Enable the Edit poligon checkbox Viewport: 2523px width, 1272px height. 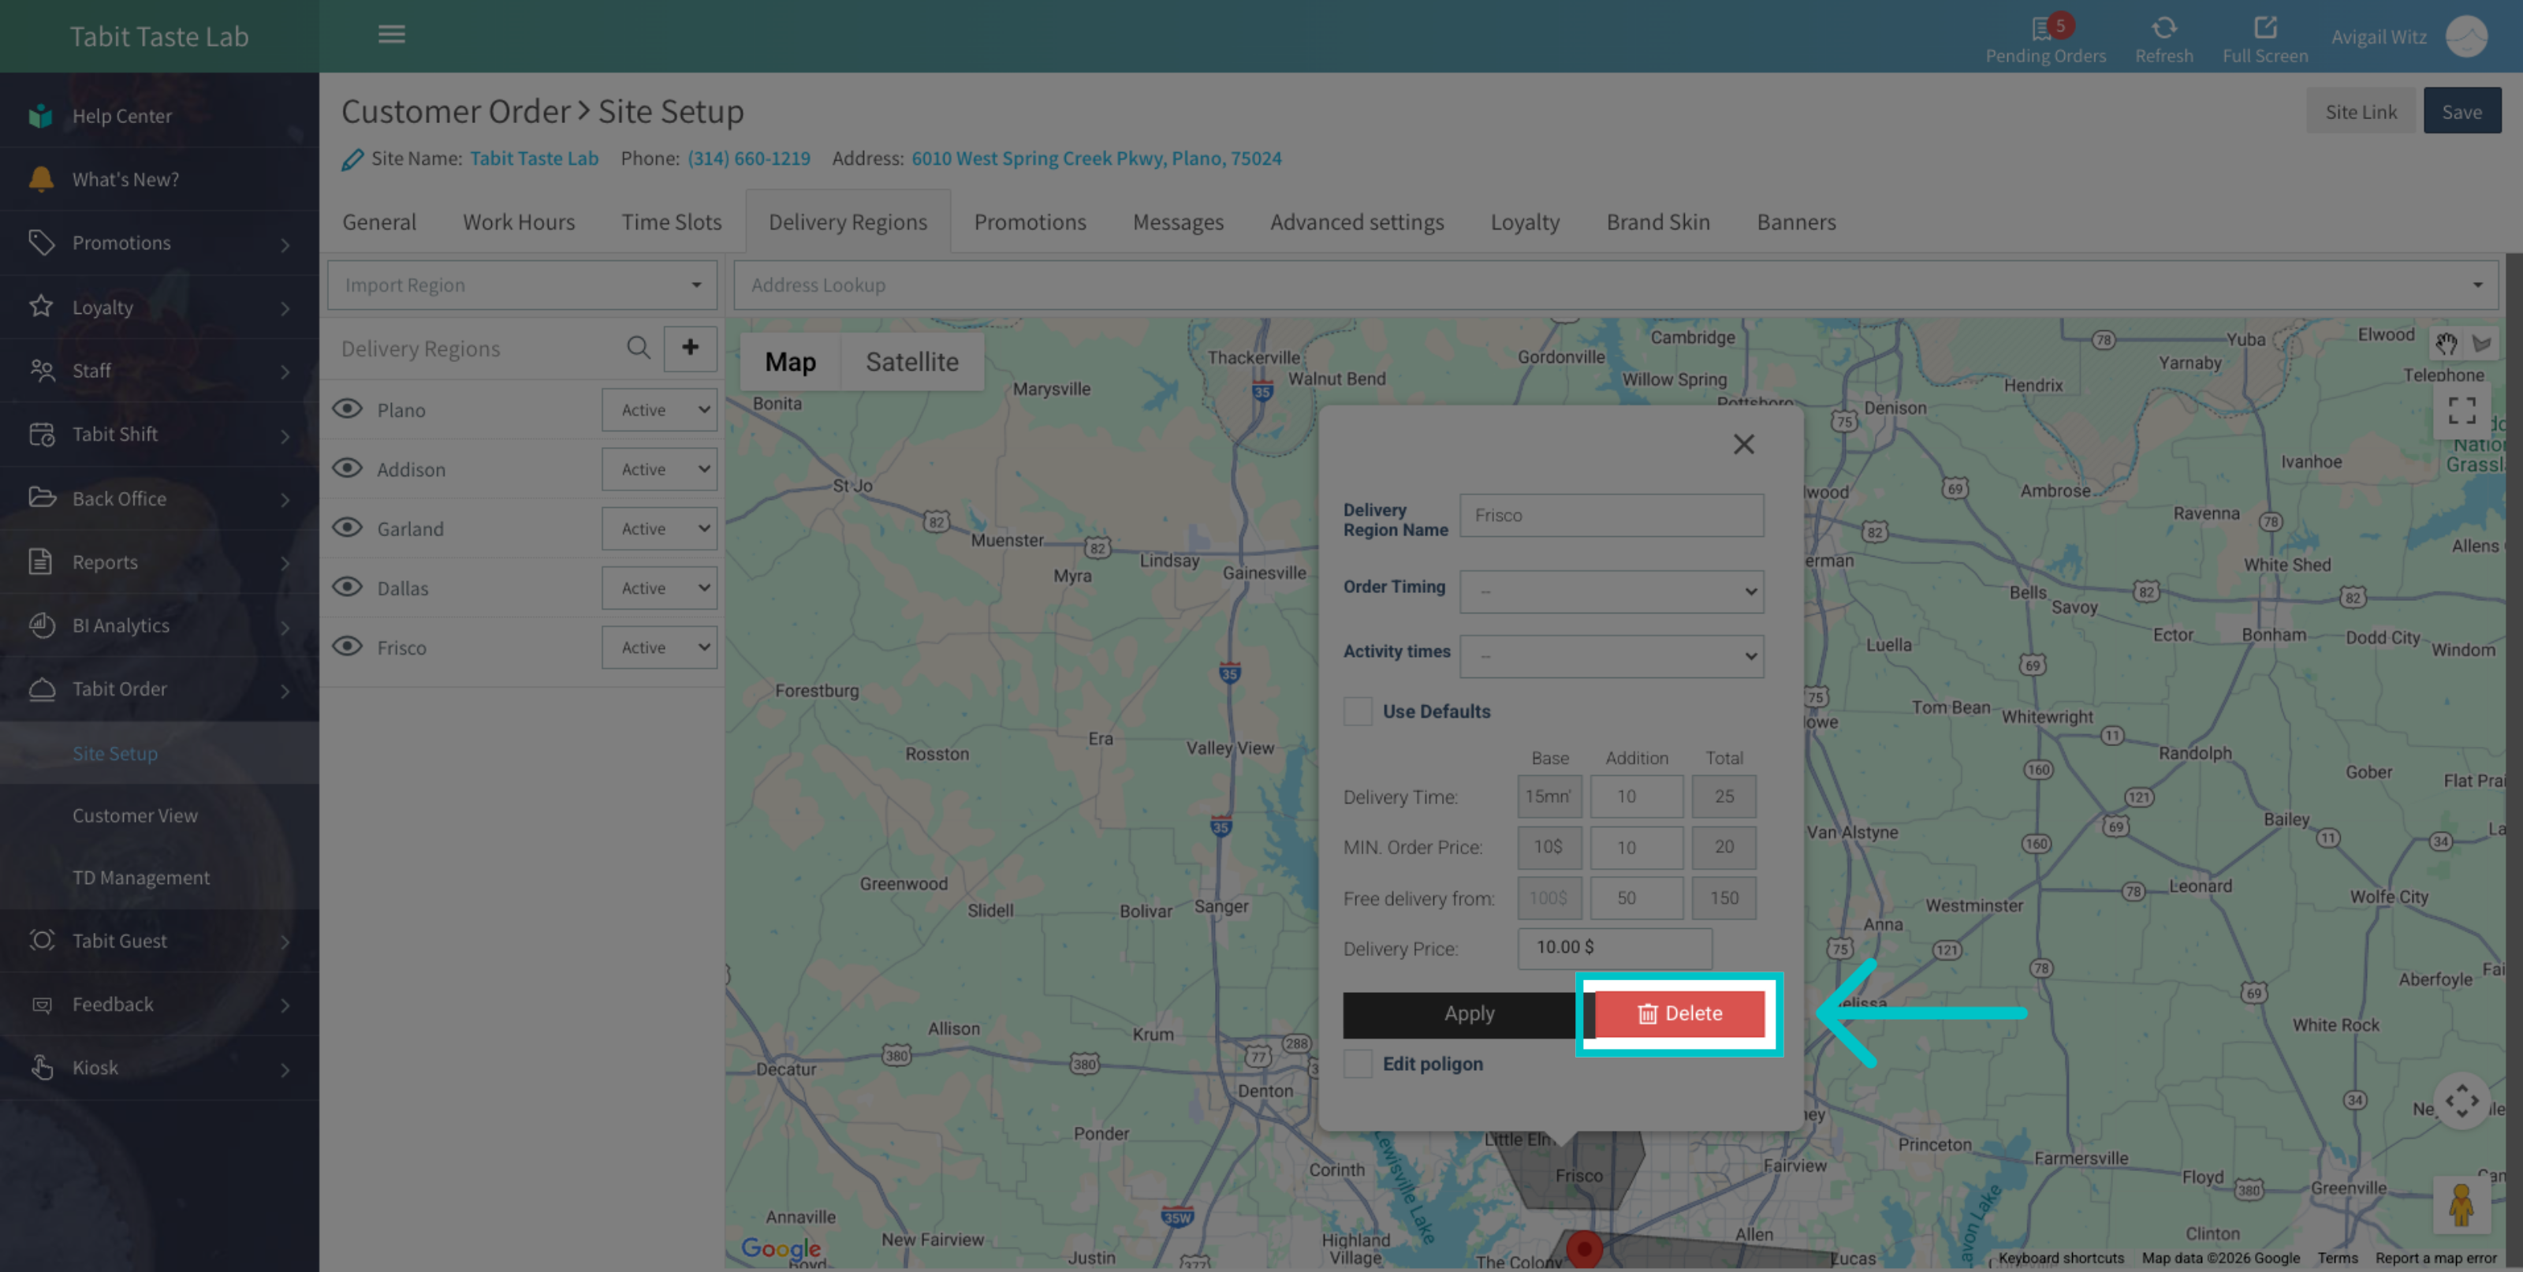1356,1063
